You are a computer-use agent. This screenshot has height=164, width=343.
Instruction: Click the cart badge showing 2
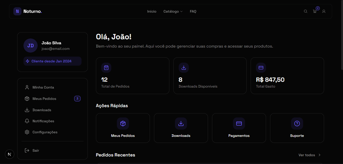click(x=318, y=8)
